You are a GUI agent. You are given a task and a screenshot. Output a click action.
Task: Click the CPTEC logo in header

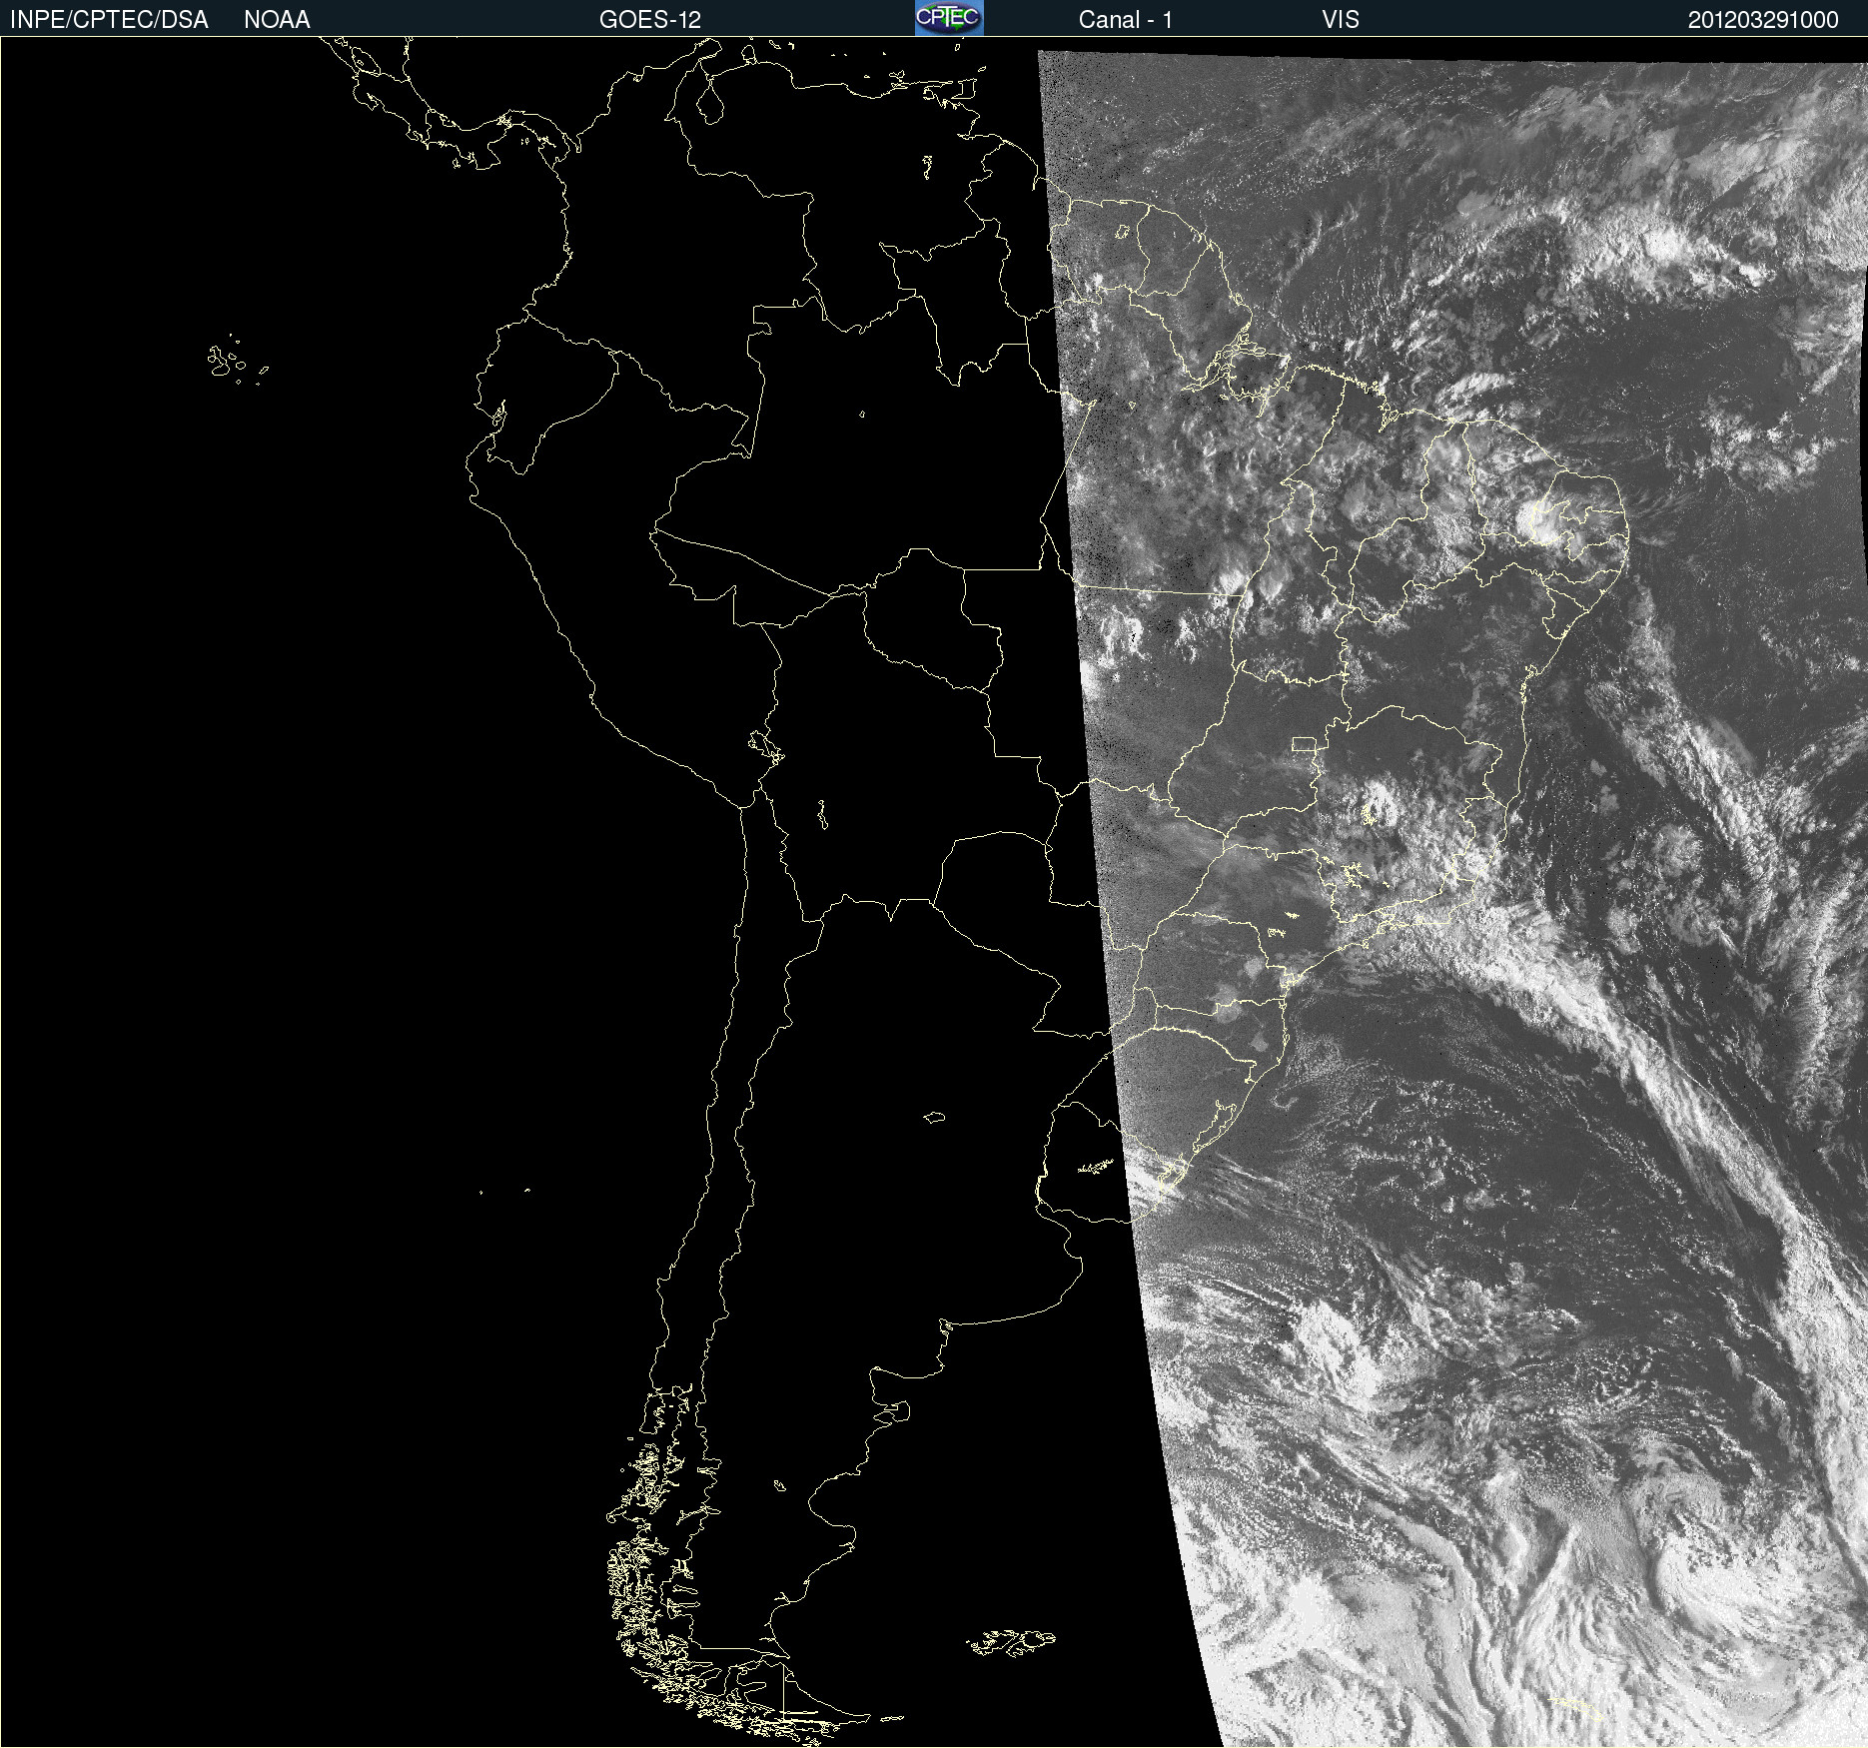949,18
